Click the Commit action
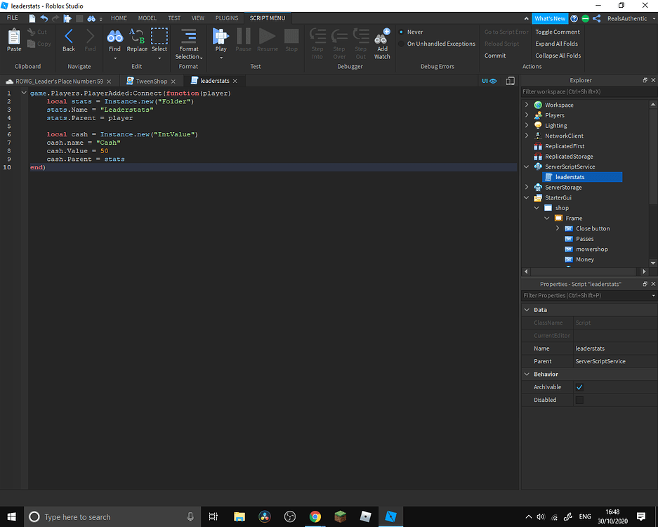Image resolution: width=658 pixels, height=527 pixels. (x=495, y=56)
